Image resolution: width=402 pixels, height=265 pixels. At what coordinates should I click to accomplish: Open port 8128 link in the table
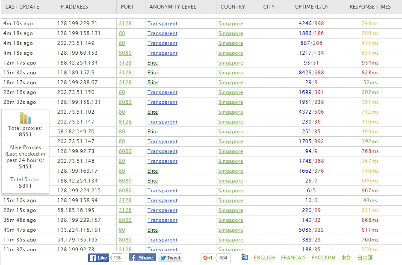coord(125,122)
